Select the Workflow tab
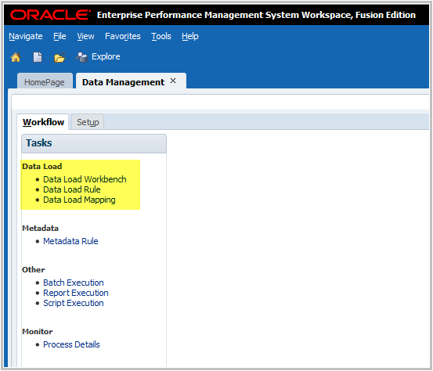The height and width of the screenshot is (371, 433). tap(43, 122)
